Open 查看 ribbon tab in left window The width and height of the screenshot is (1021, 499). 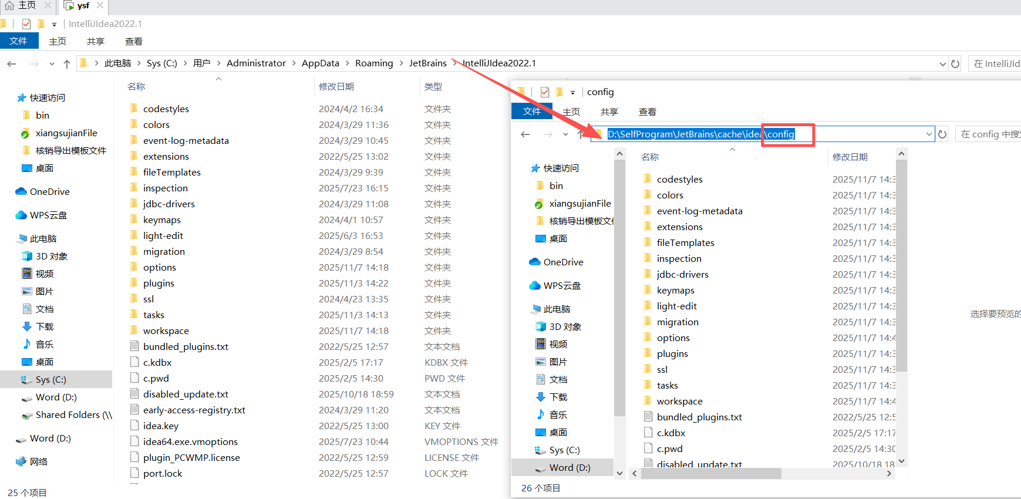pyautogui.click(x=134, y=41)
